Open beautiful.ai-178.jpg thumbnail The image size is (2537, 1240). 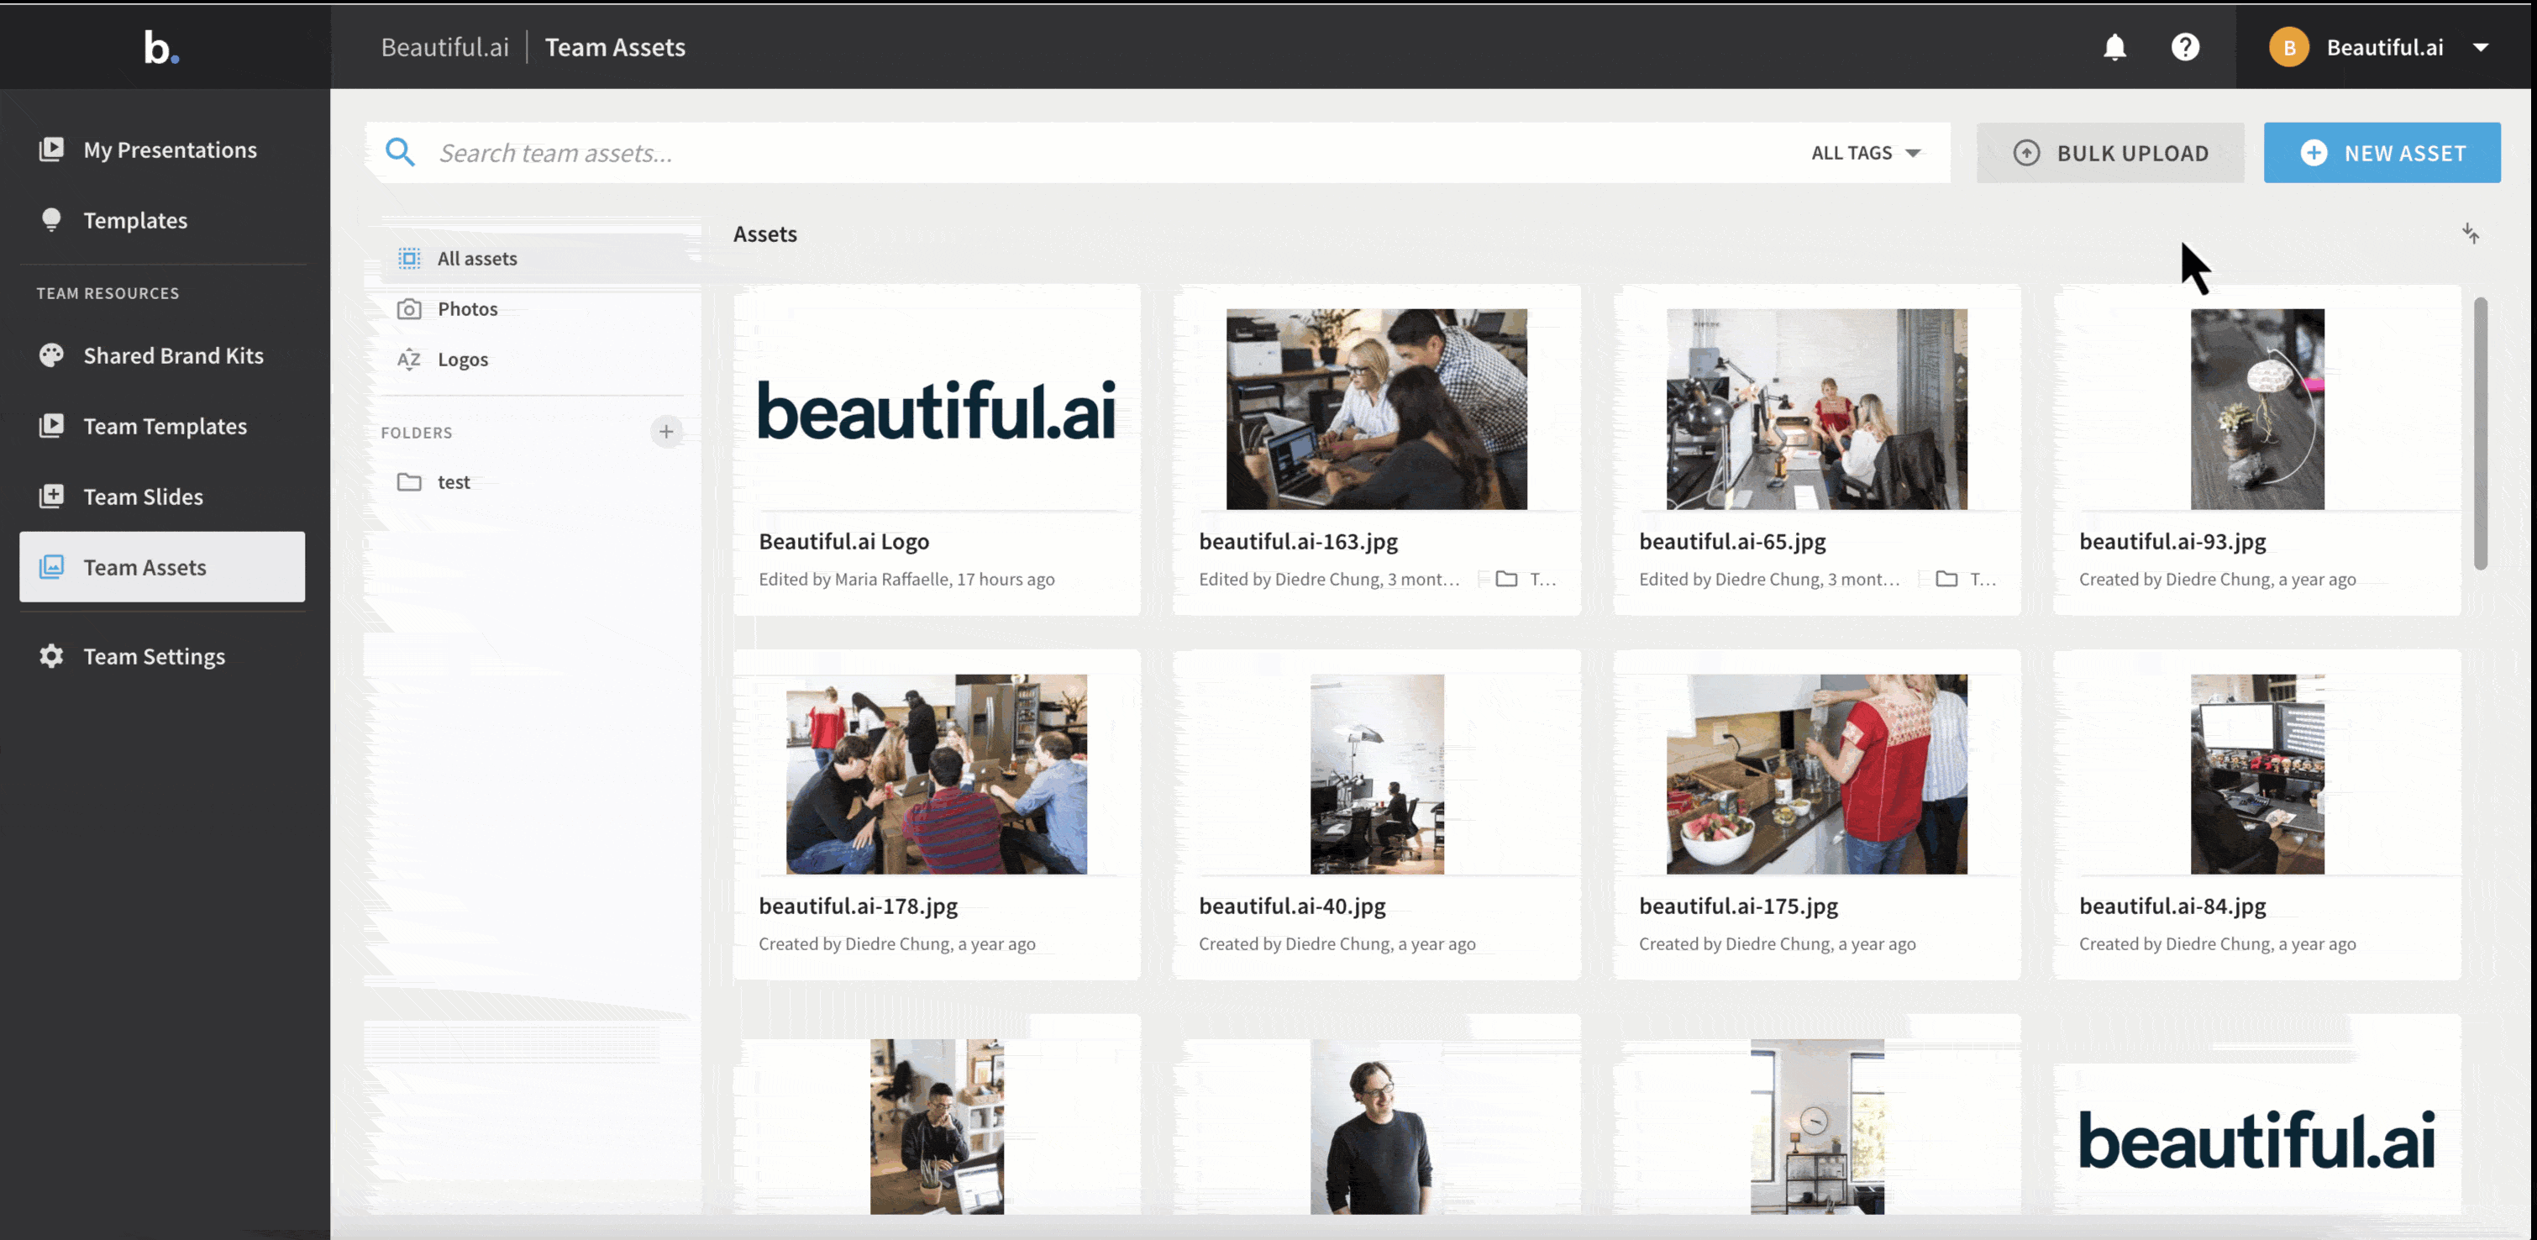937,774
